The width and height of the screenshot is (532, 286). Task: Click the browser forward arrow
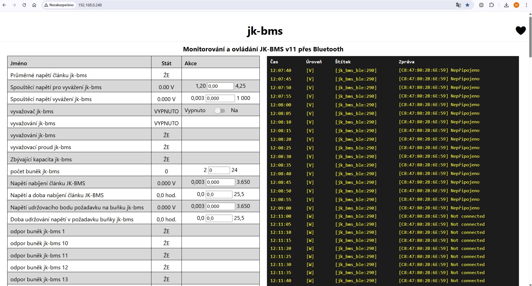tap(14, 5)
